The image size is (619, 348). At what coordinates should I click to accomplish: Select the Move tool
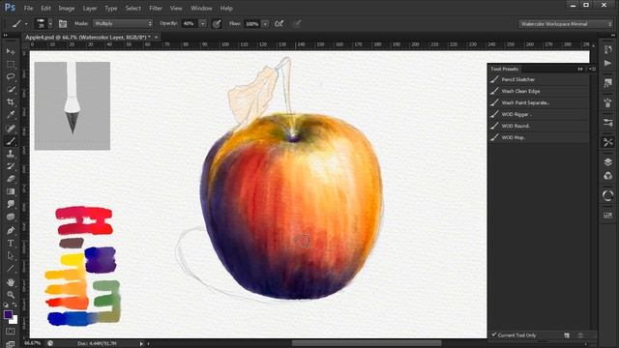[11, 51]
